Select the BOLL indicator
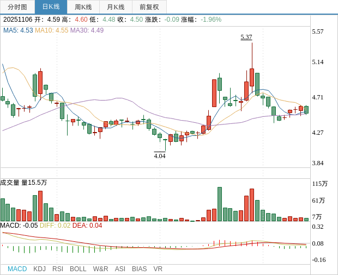The height and width of the screenshot is (275, 338). (x=78, y=269)
